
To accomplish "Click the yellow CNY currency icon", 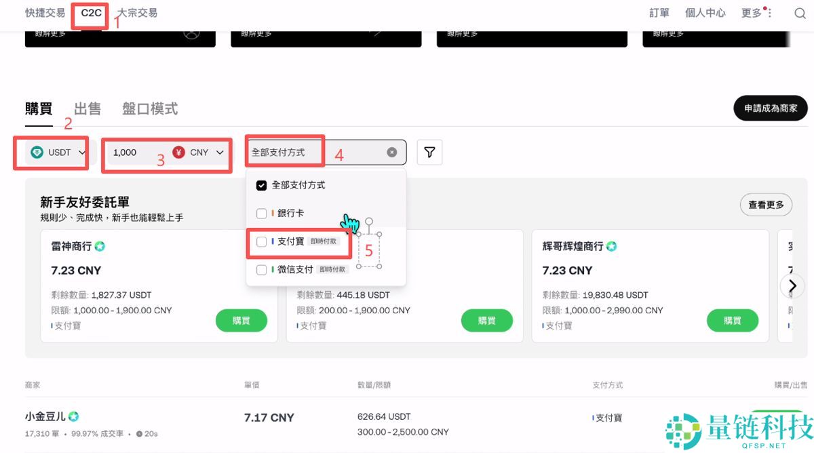I will [x=178, y=153].
